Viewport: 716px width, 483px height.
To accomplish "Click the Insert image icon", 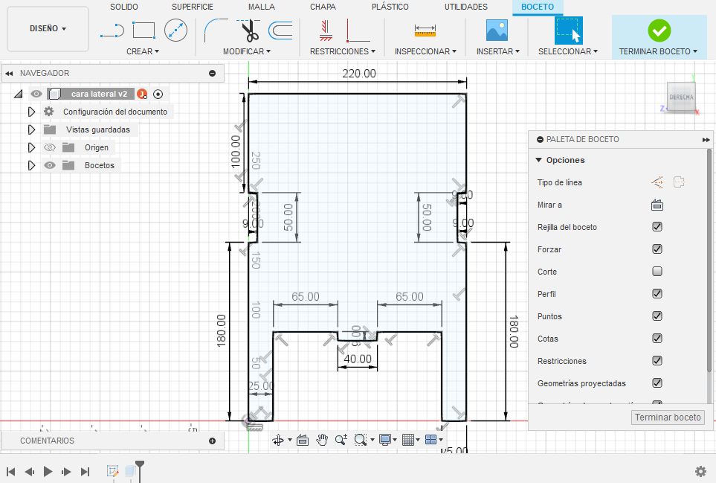I will click(x=497, y=31).
